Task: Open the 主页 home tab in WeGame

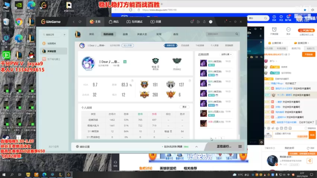Action: pyautogui.click(x=95, y=22)
